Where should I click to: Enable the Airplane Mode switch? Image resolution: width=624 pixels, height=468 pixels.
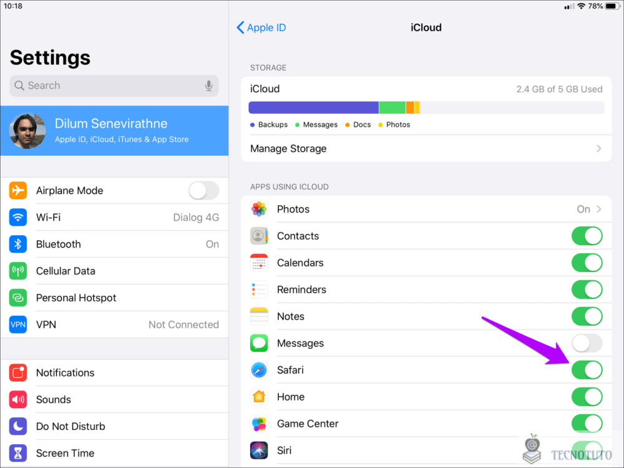point(204,190)
